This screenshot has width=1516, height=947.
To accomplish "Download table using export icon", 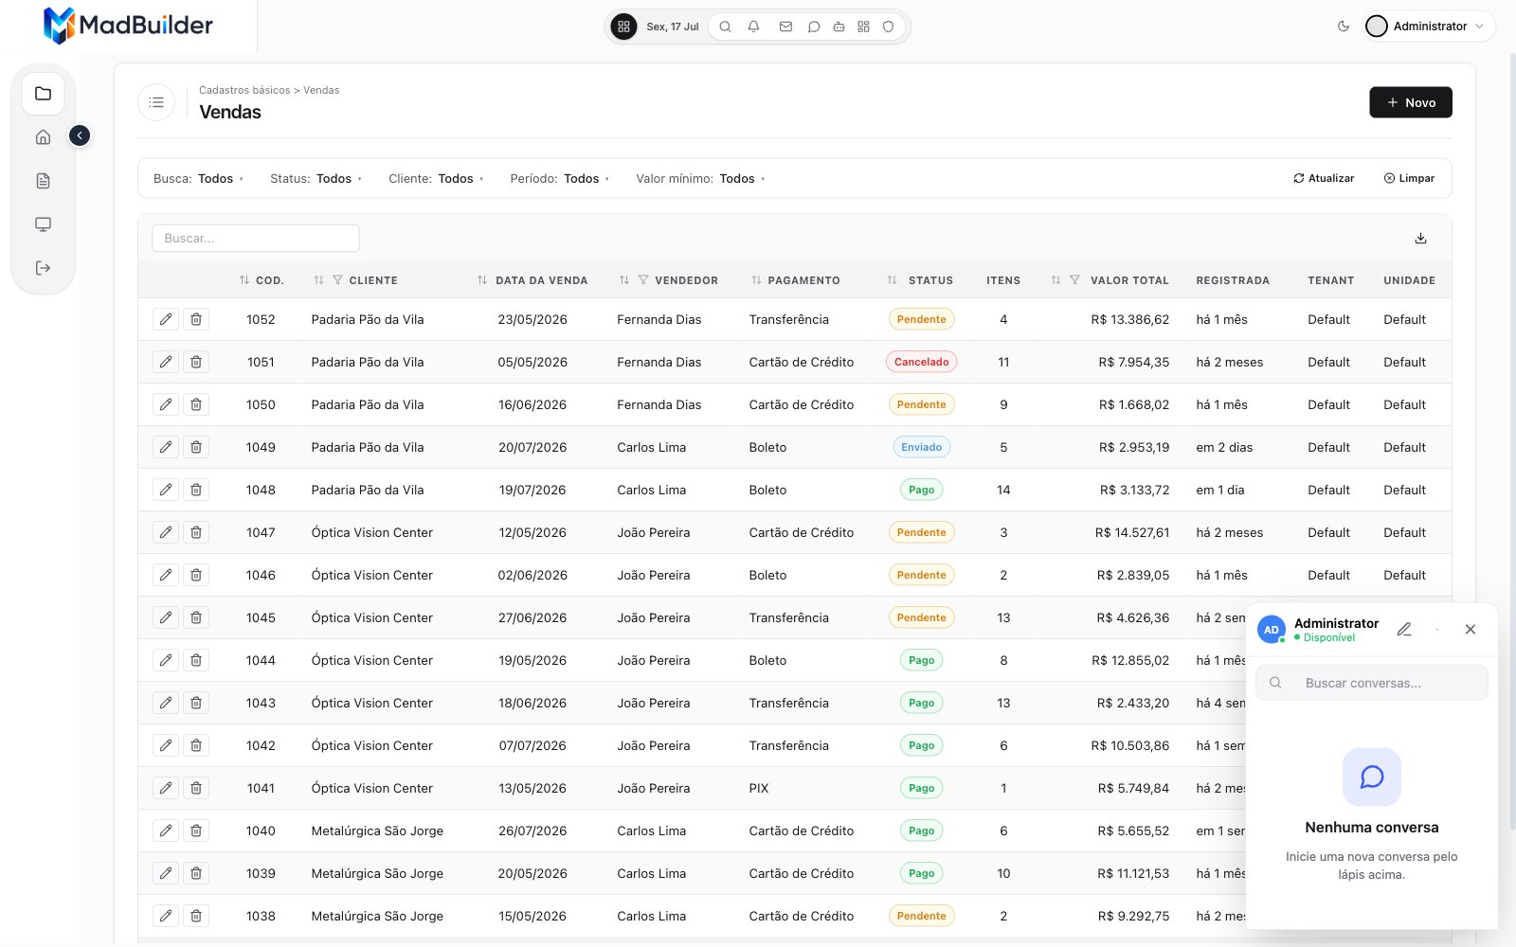I will [x=1420, y=239].
